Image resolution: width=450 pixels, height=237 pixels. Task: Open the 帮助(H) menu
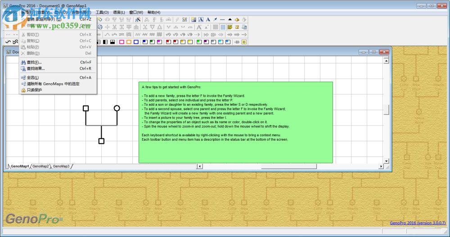point(154,12)
